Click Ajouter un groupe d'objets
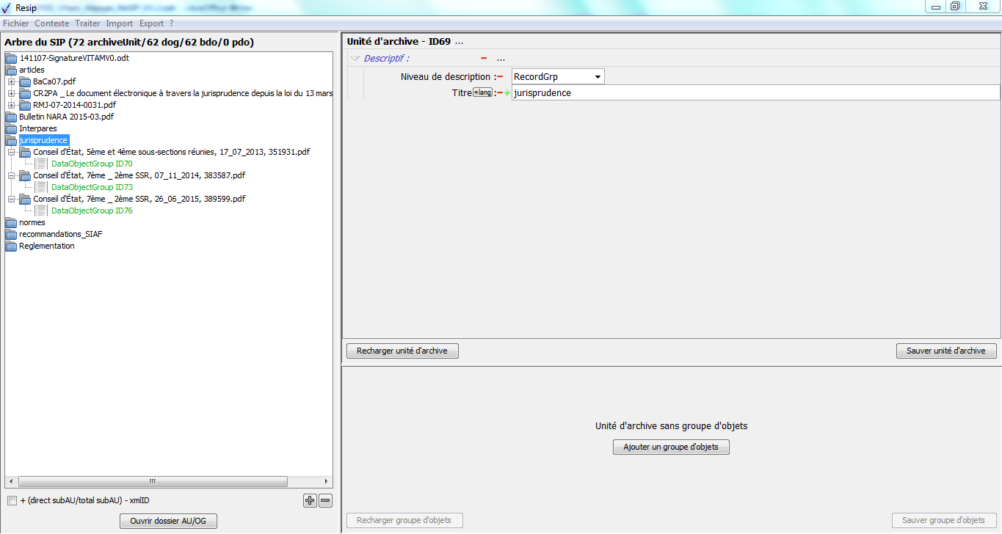Image resolution: width=1002 pixels, height=534 pixels. tap(671, 447)
